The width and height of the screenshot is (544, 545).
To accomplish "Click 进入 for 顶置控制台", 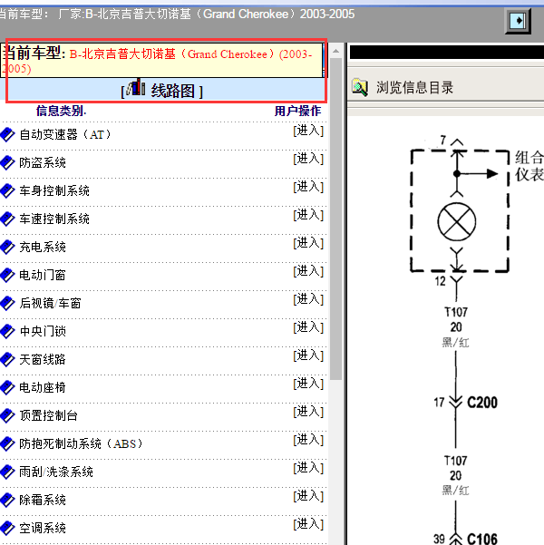I will pos(308,413).
